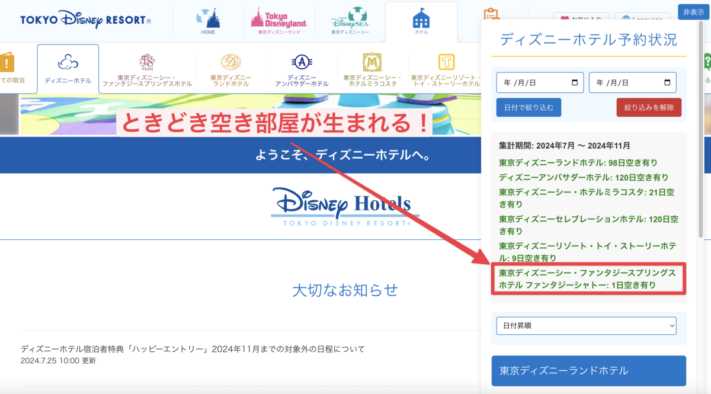Click the partially visible すべての宿泊 tab

[12, 69]
